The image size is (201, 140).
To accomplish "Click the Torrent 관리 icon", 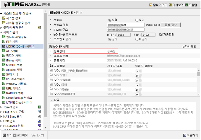I will pyautogui.click(x=39, y=107).
